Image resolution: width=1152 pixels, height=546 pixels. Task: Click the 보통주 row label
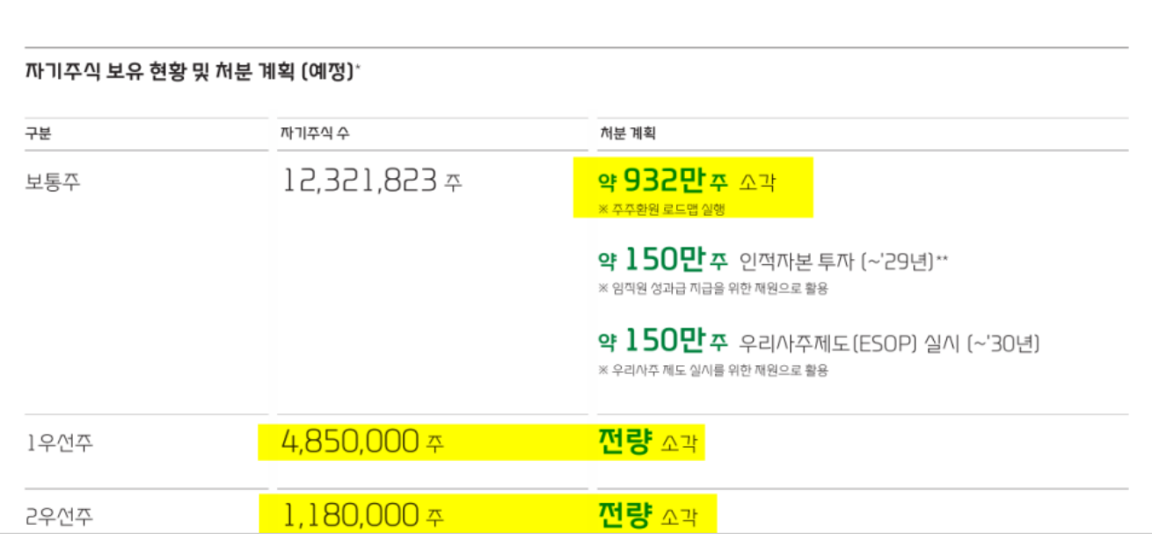point(52,183)
